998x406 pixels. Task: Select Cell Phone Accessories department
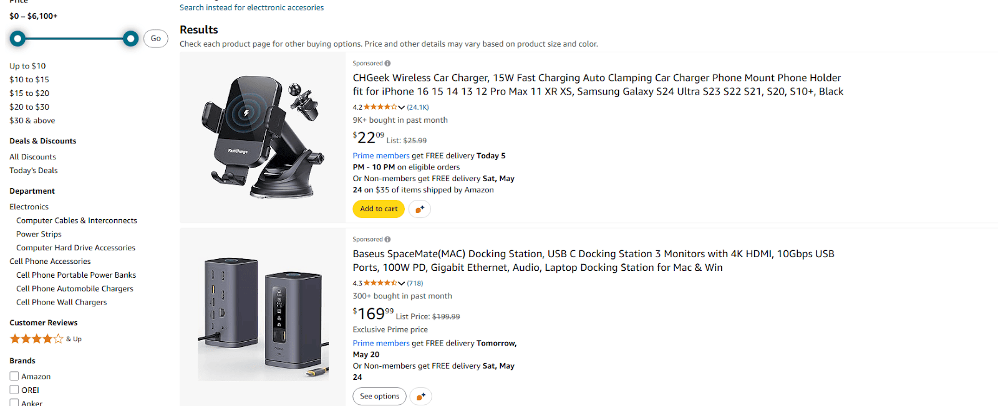(50, 262)
